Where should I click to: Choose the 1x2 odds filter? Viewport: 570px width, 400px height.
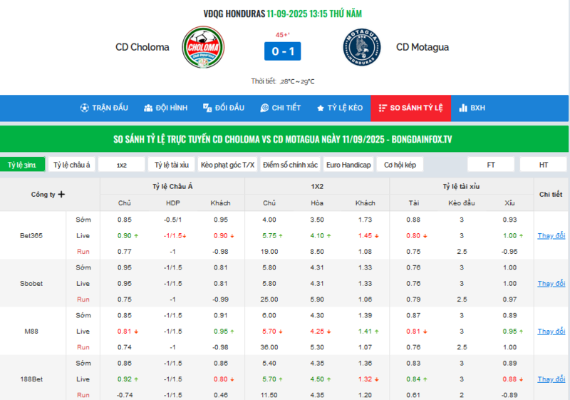click(x=122, y=165)
